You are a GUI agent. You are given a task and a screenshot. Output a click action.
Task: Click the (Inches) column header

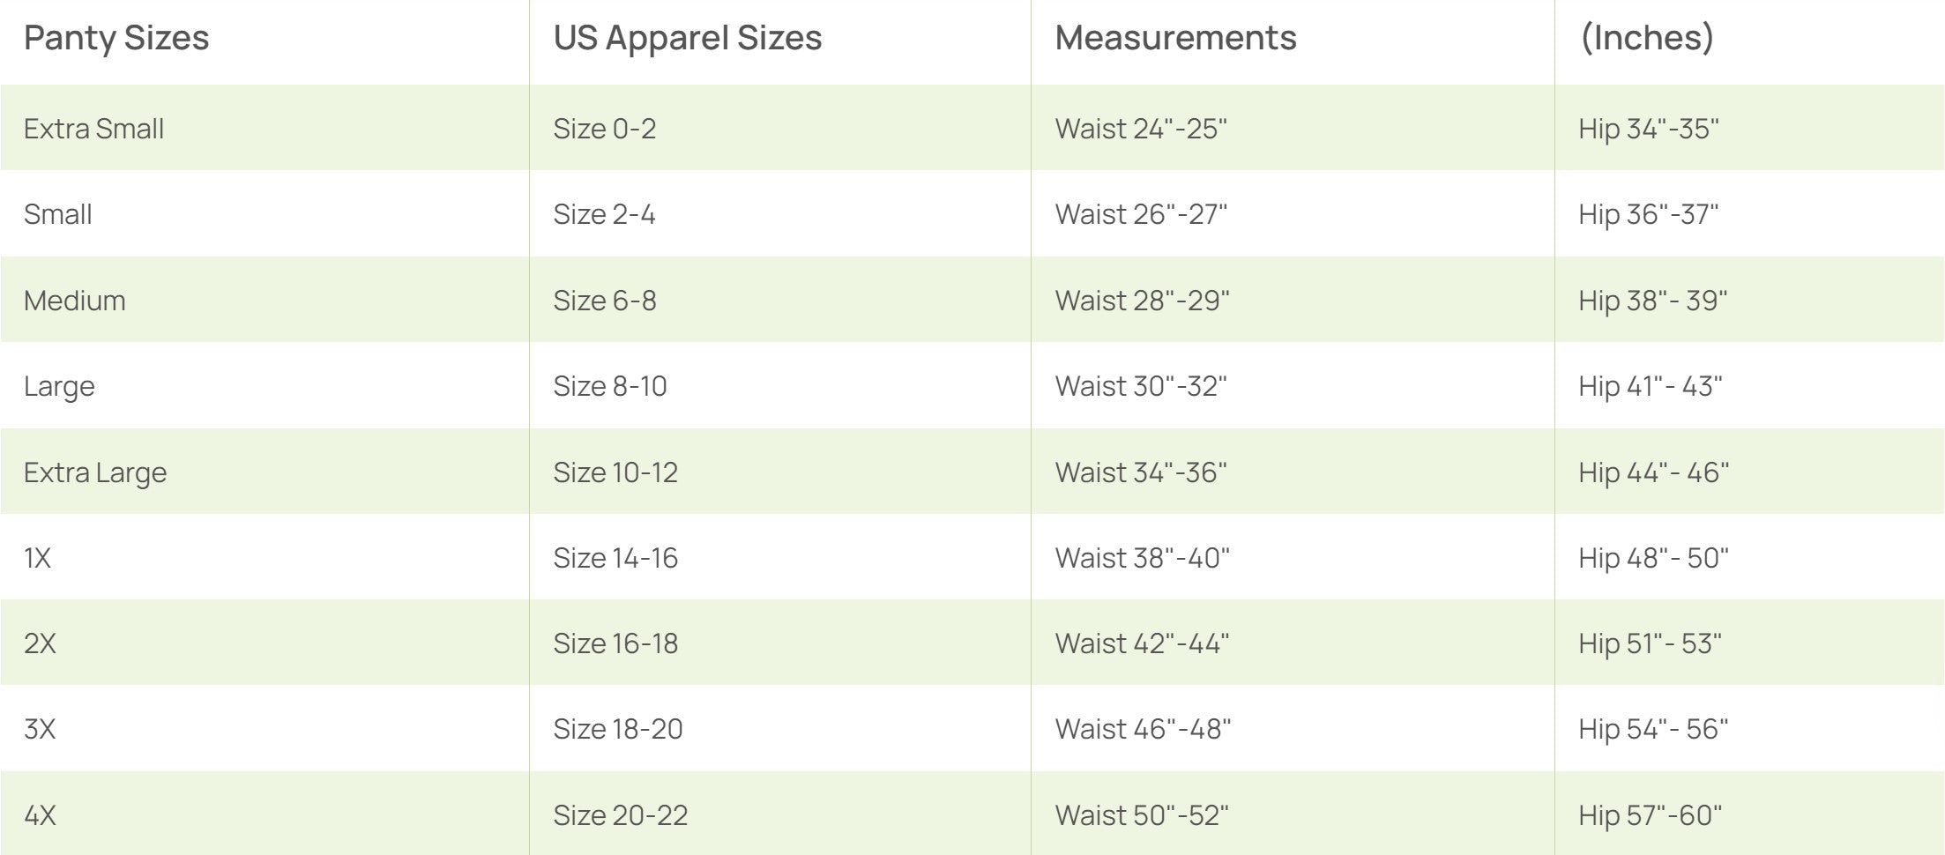point(1646,38)
